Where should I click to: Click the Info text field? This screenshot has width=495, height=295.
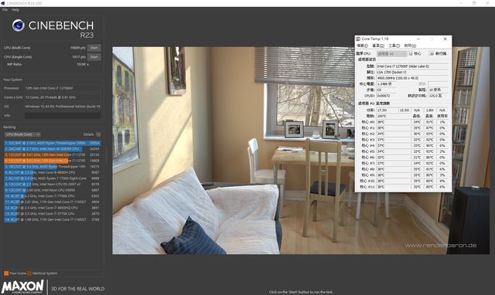[63, 116]
